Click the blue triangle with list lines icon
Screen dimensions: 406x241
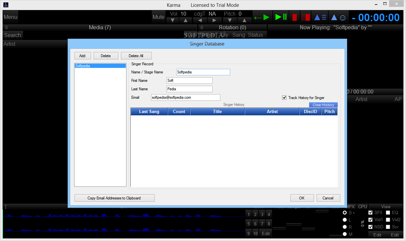(x=320, y=17)
